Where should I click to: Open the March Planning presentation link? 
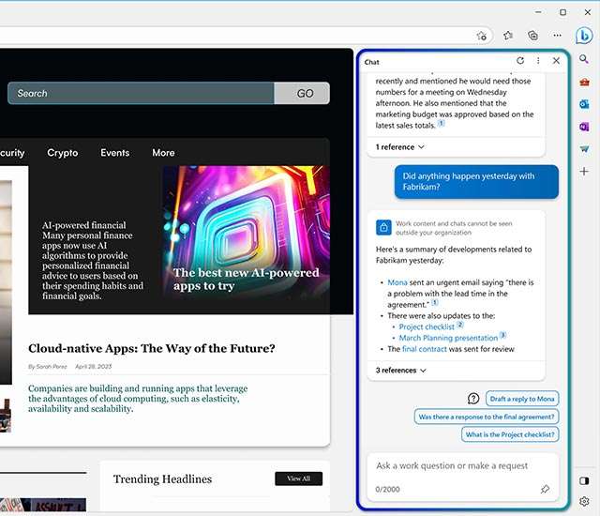(x=448, y=338)
